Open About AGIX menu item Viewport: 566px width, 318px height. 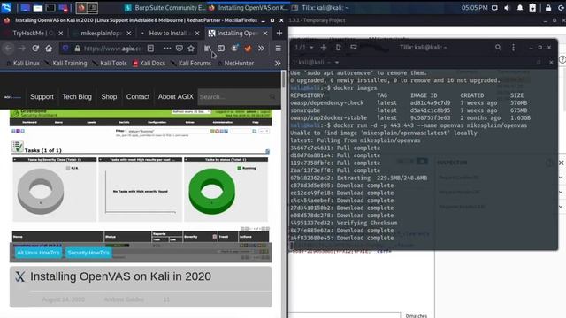176,96
